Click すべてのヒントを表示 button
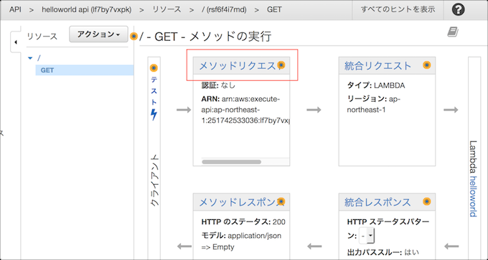This screenshot has height=260, width=488. tap(398, 9)
